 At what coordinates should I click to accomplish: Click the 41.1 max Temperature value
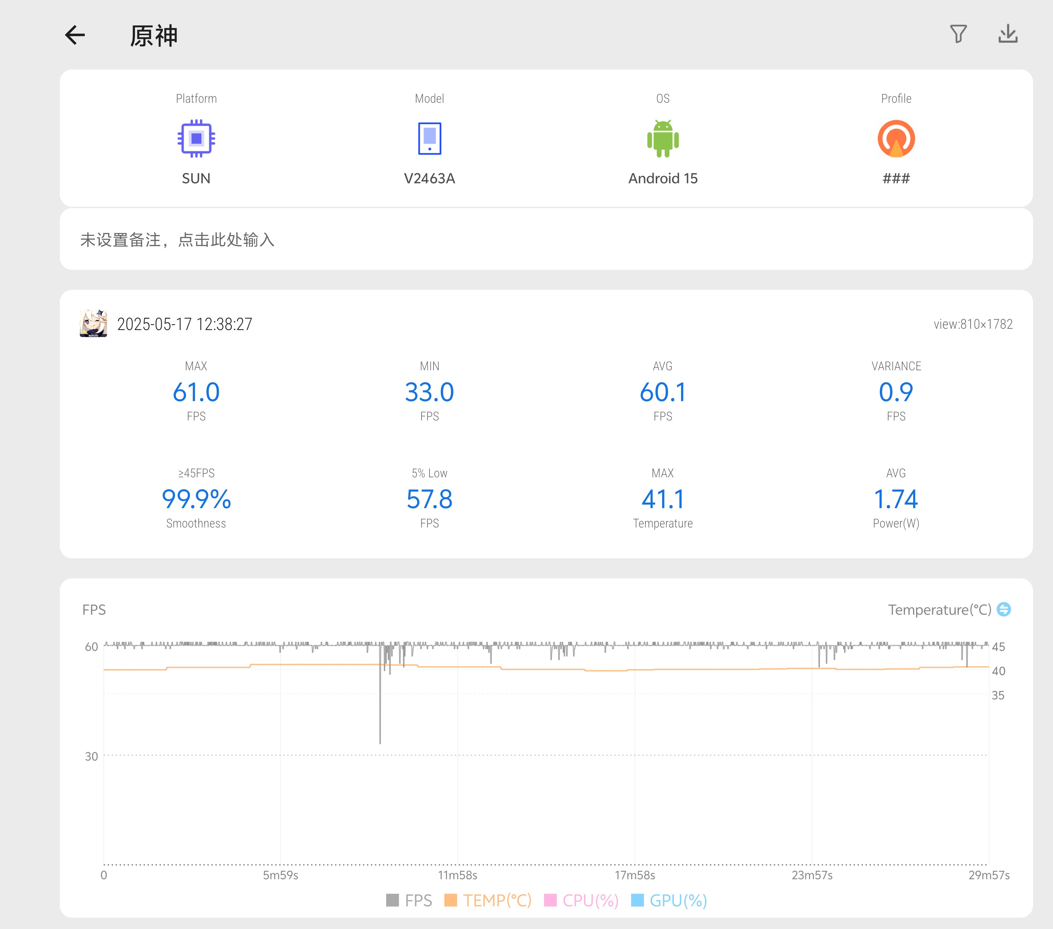pyautogui.click(x=663, y=499)
